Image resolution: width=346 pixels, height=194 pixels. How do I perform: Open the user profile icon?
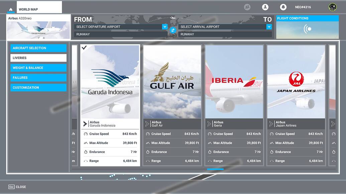(265, 7)
